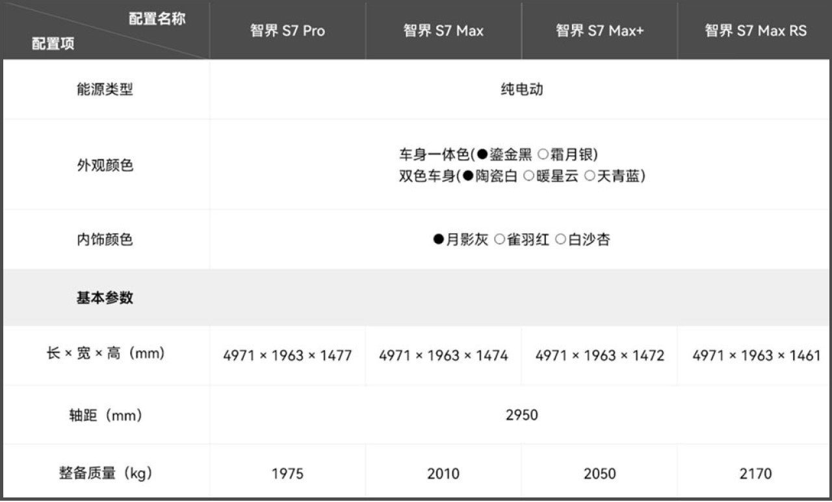Click dimensions 4971 × 1963 × 1477

287,356
